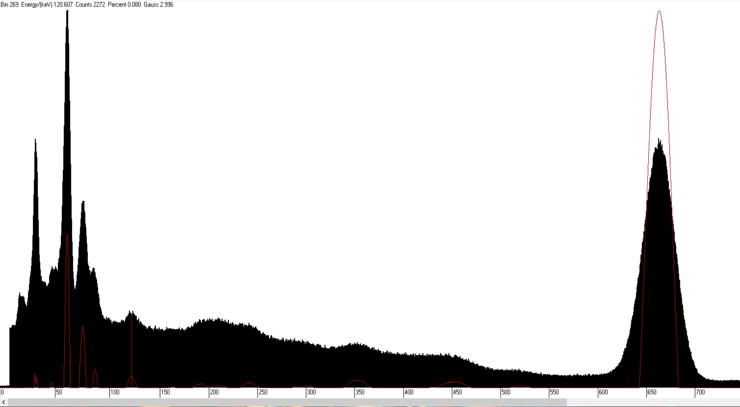Click the 'Energy/(keV) 120.607' readout
Screen dimensions: 740x407
coord(47,5)
